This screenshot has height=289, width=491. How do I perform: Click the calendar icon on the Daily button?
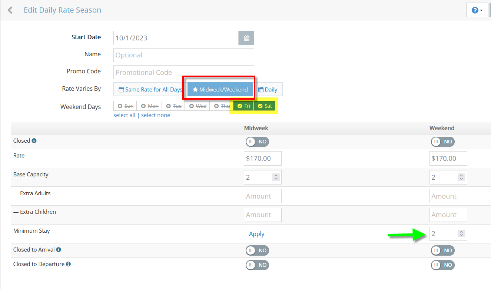[x=261, y=89]
